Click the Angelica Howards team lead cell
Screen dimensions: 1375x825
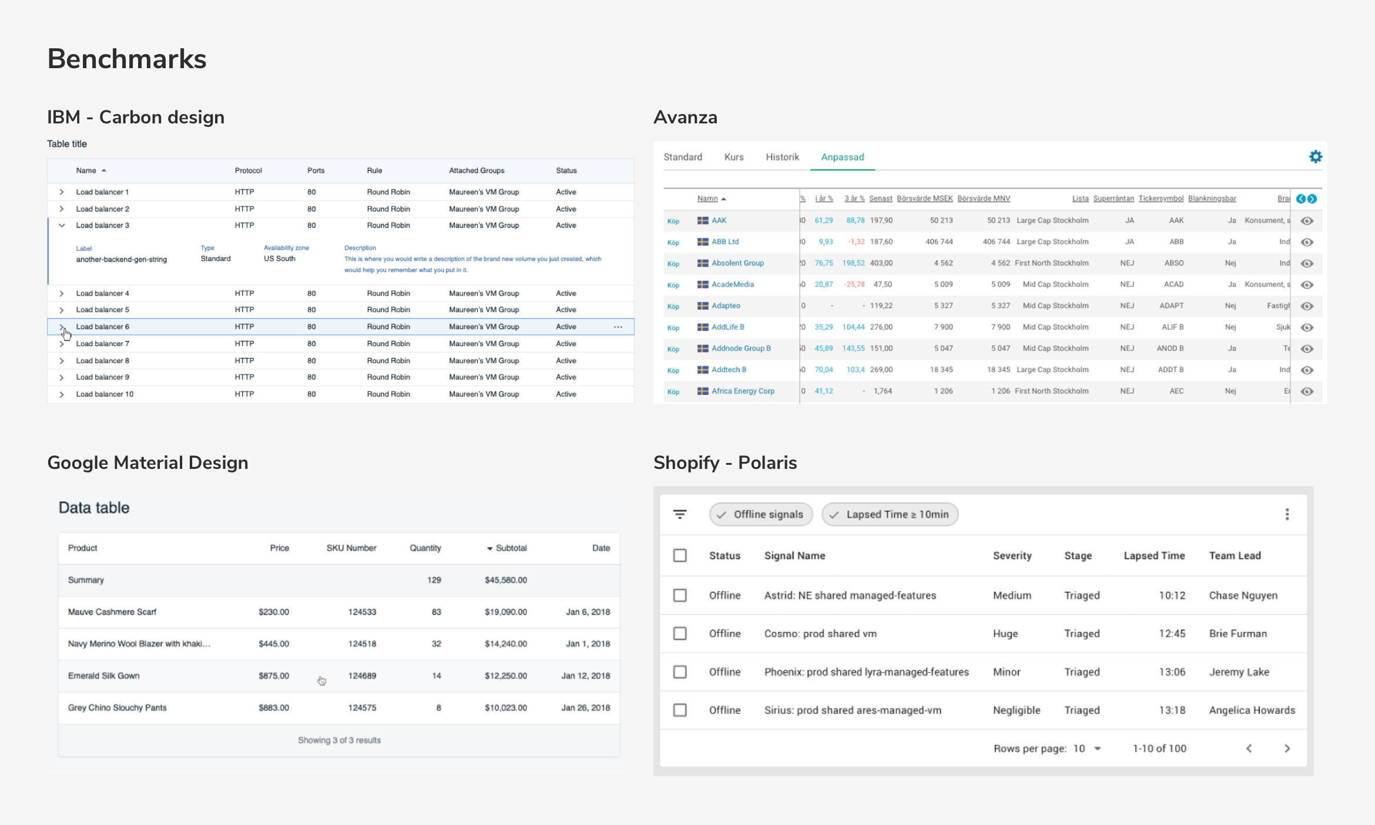(x=1252, y=710)
